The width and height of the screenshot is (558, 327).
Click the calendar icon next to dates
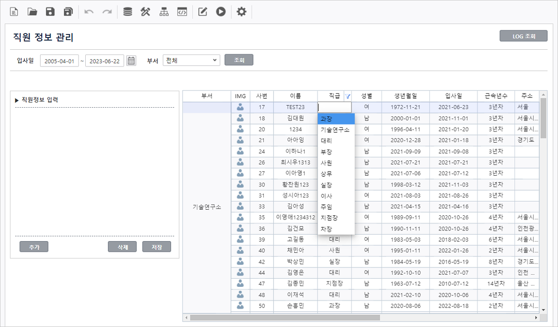[x=131, y=61]
